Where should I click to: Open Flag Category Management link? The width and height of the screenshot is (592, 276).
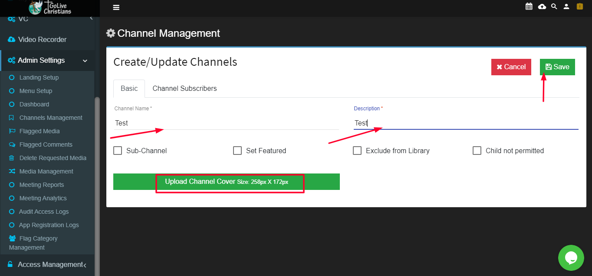point(33,243)
